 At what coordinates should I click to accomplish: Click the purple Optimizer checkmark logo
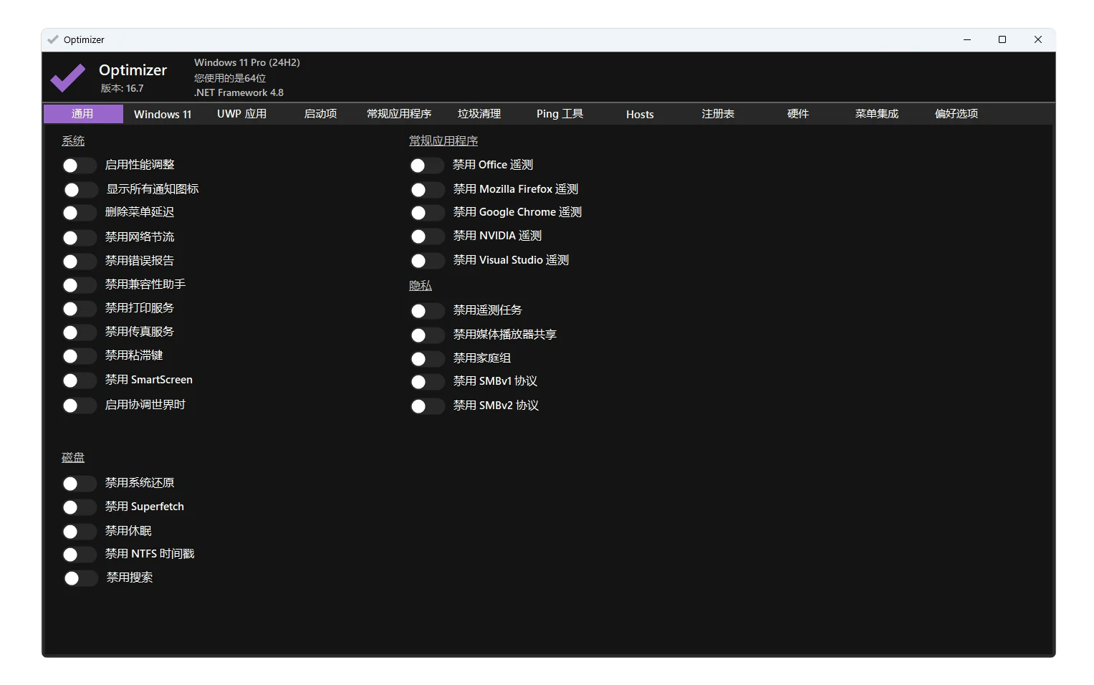point(68,77)
